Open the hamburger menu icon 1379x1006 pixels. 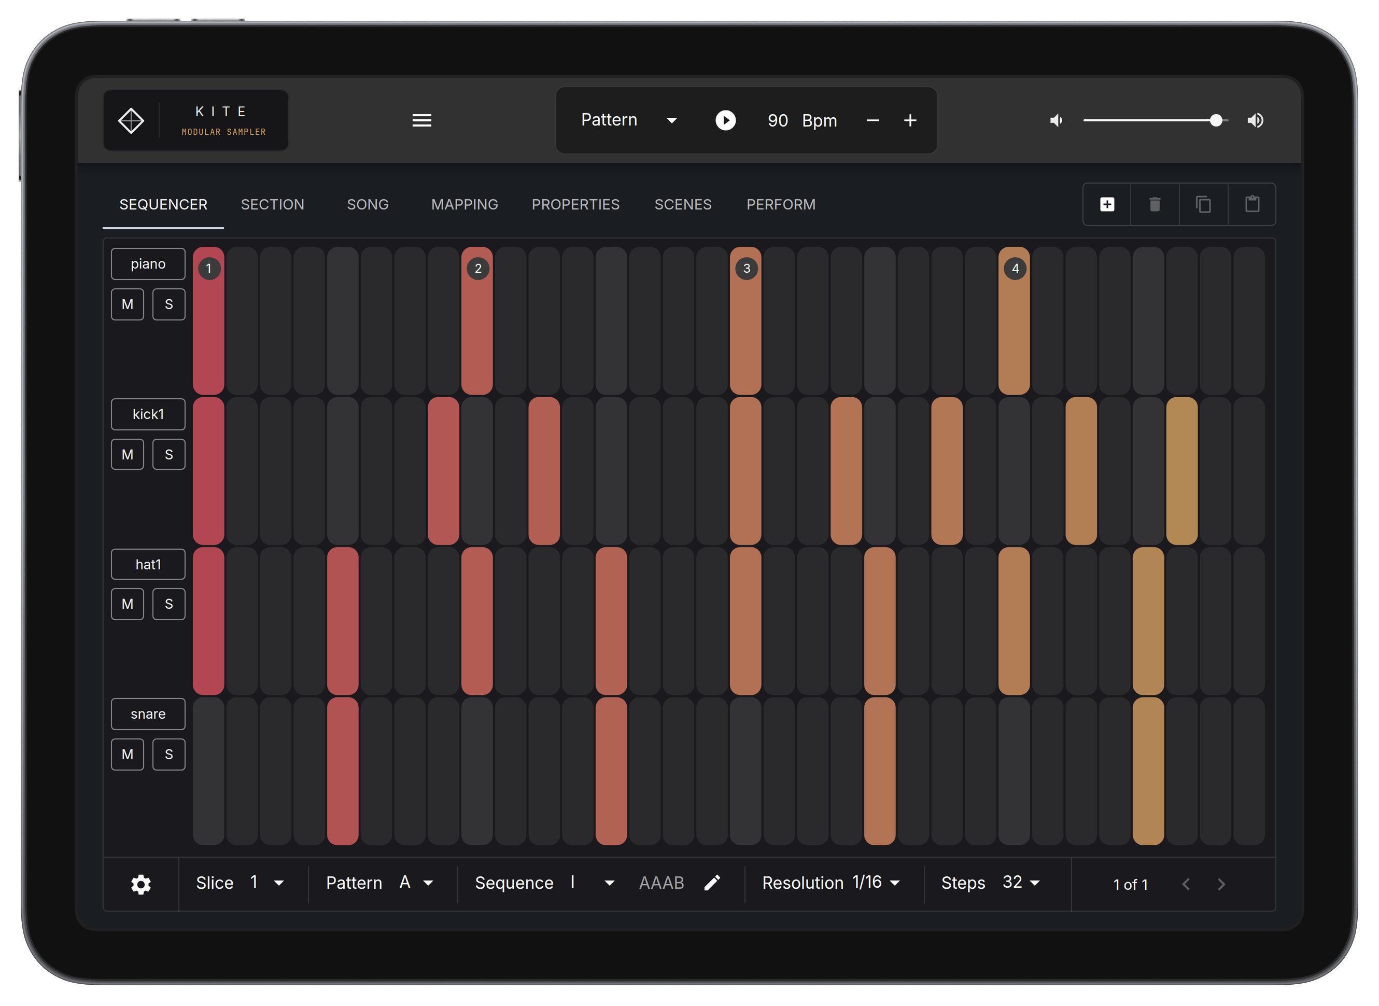coord(421,121)
